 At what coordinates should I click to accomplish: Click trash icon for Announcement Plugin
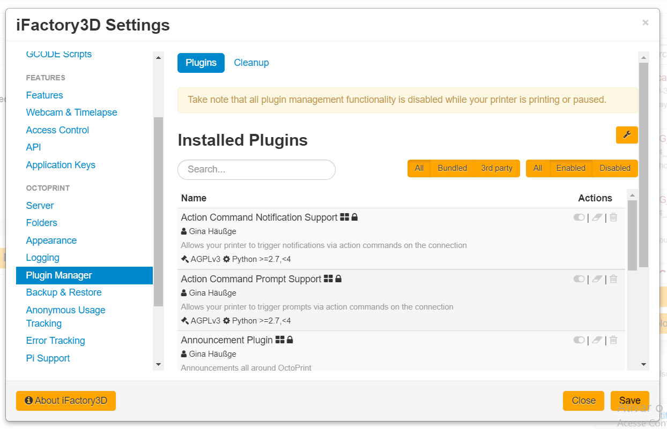pos(613,340)
